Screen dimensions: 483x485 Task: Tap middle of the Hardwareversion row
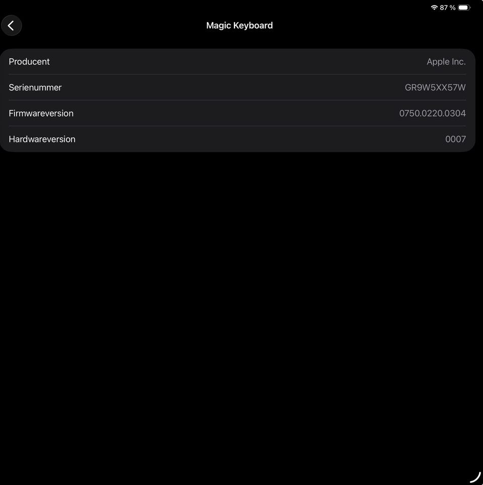tap(237, 139)
